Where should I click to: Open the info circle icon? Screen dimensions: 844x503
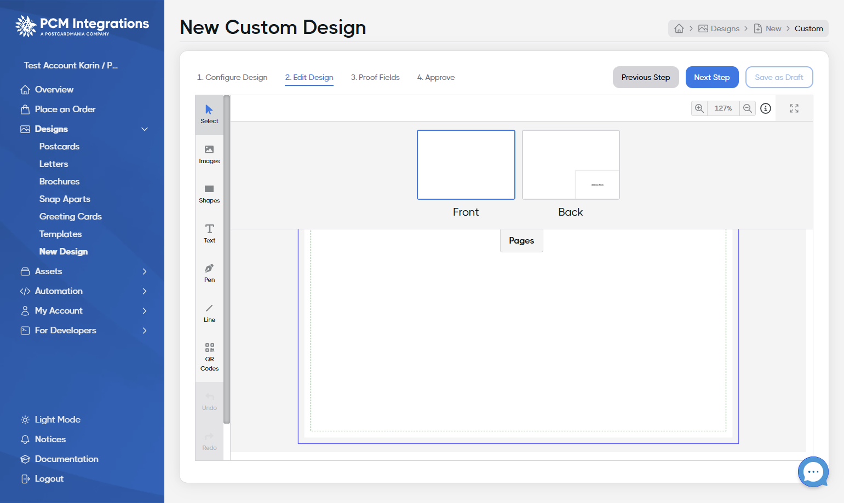766,108
